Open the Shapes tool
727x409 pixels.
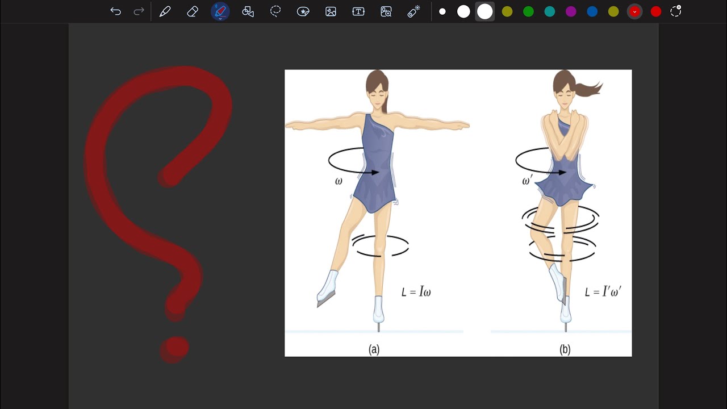pos(248,11)
